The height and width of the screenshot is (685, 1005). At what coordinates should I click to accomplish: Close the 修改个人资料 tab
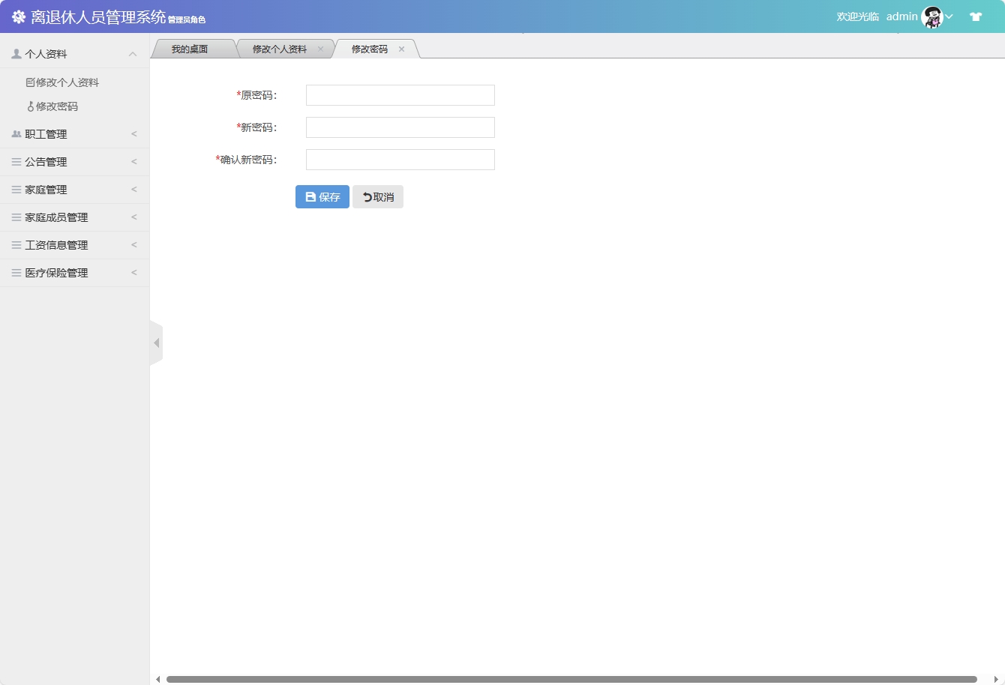pos(320,49)
